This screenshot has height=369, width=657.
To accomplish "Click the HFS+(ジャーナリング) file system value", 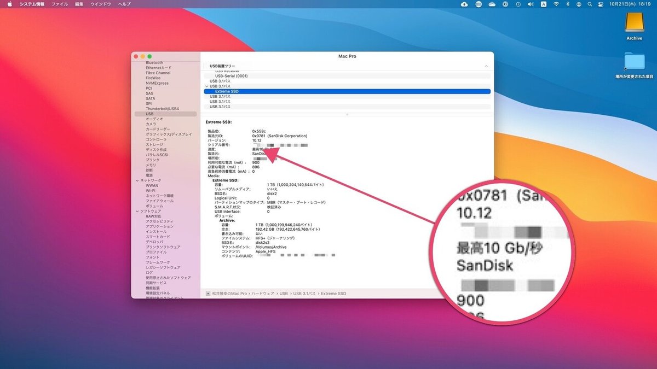I will pos(275,238).
